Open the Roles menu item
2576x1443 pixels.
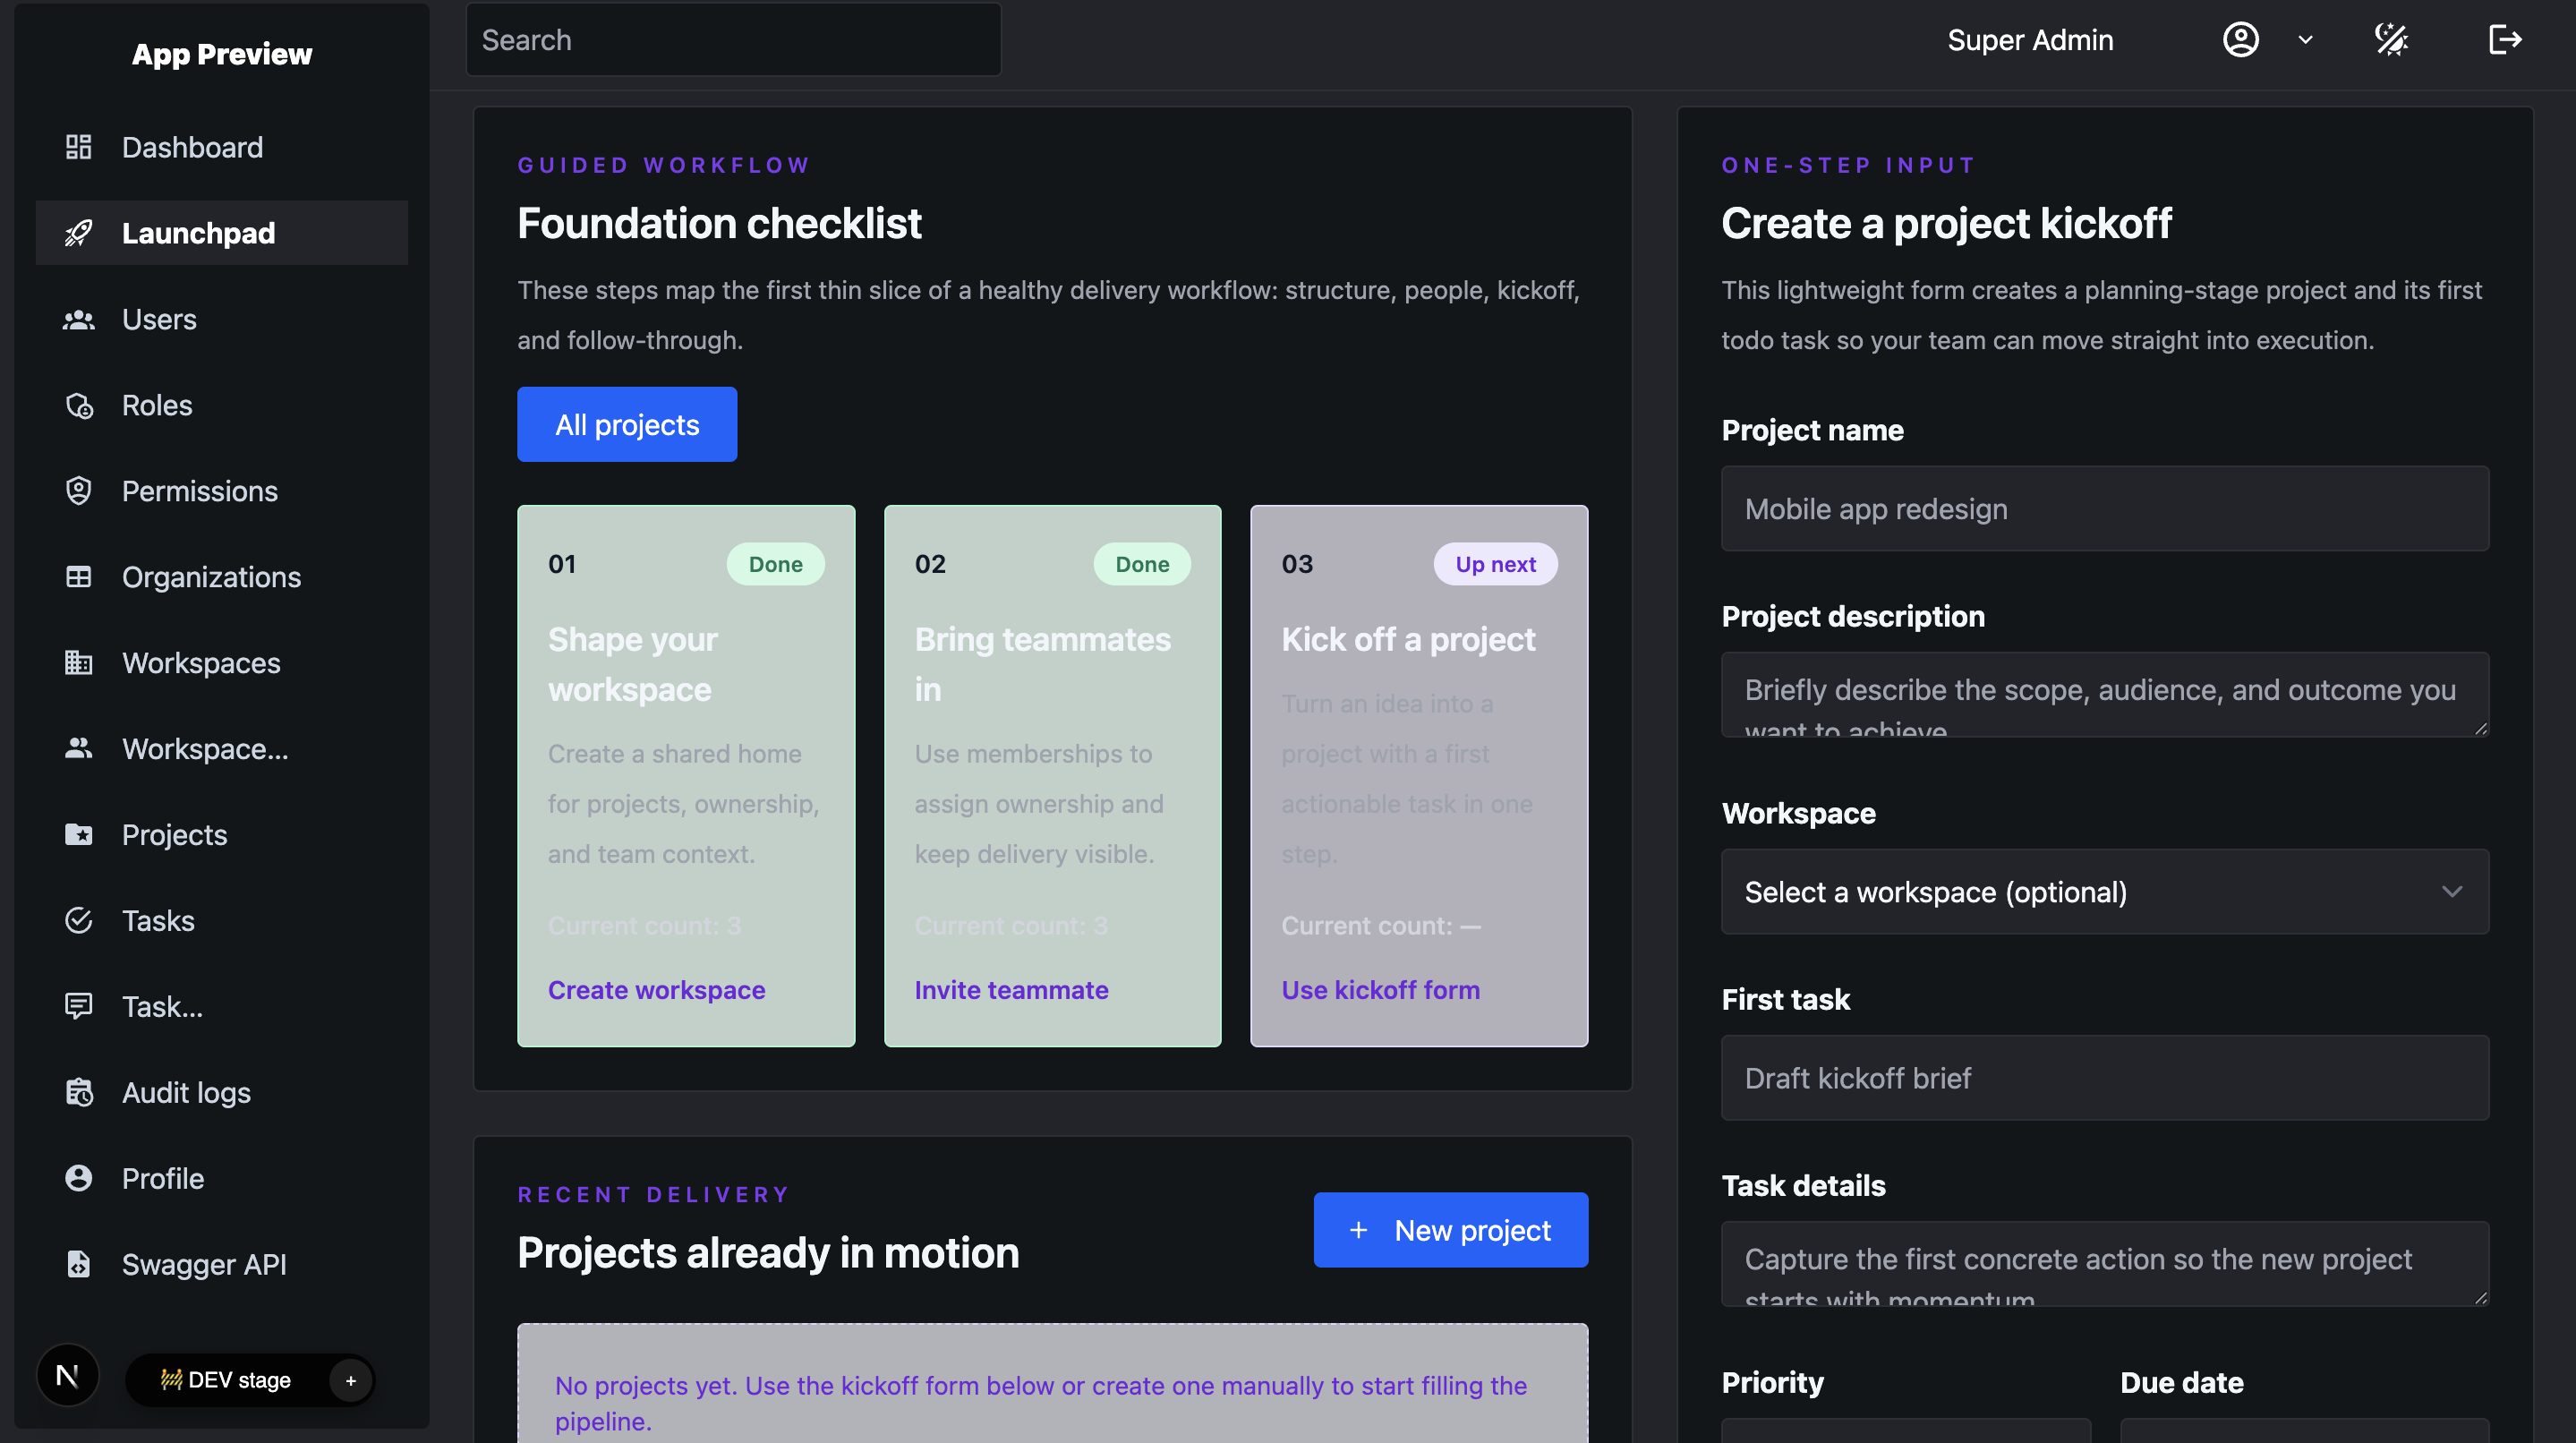coord(221,405)
